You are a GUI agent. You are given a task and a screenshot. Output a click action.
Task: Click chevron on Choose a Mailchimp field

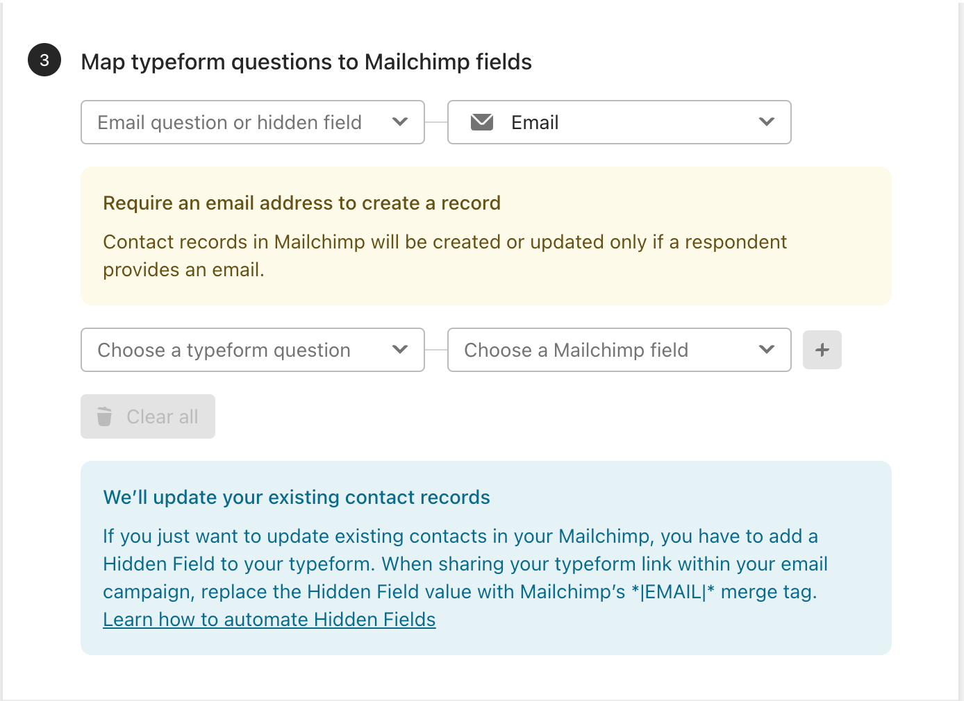click(767, 350)
